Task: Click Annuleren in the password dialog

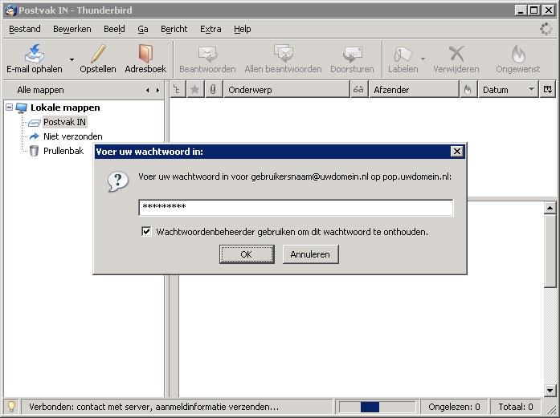Action: [310, 254]
